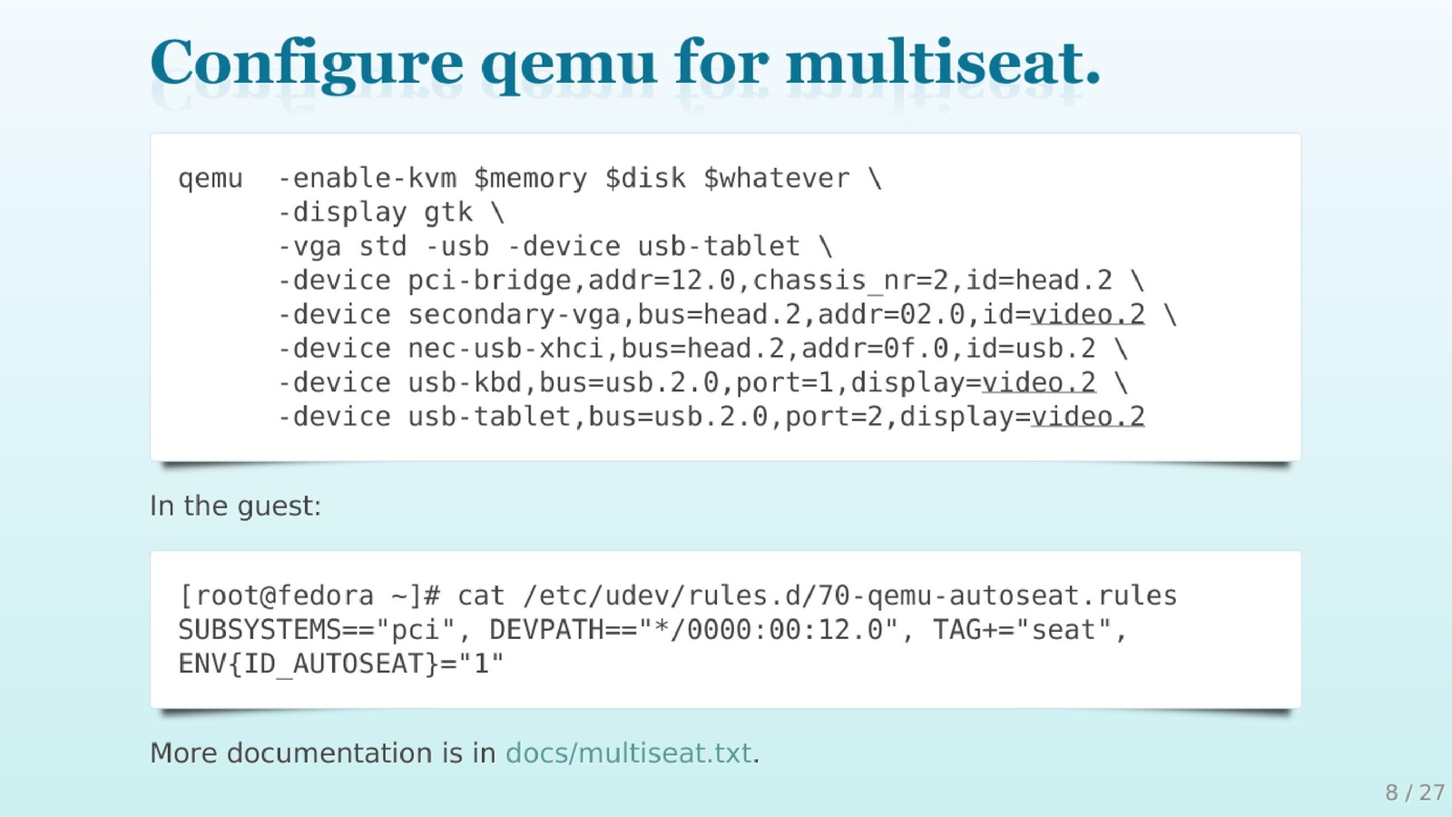Click 'video.2' in the usb-kbd line
Image resolution: width=1452 pixels, height=817 pixels.
pyautogui.click(x=1038, y=383)
